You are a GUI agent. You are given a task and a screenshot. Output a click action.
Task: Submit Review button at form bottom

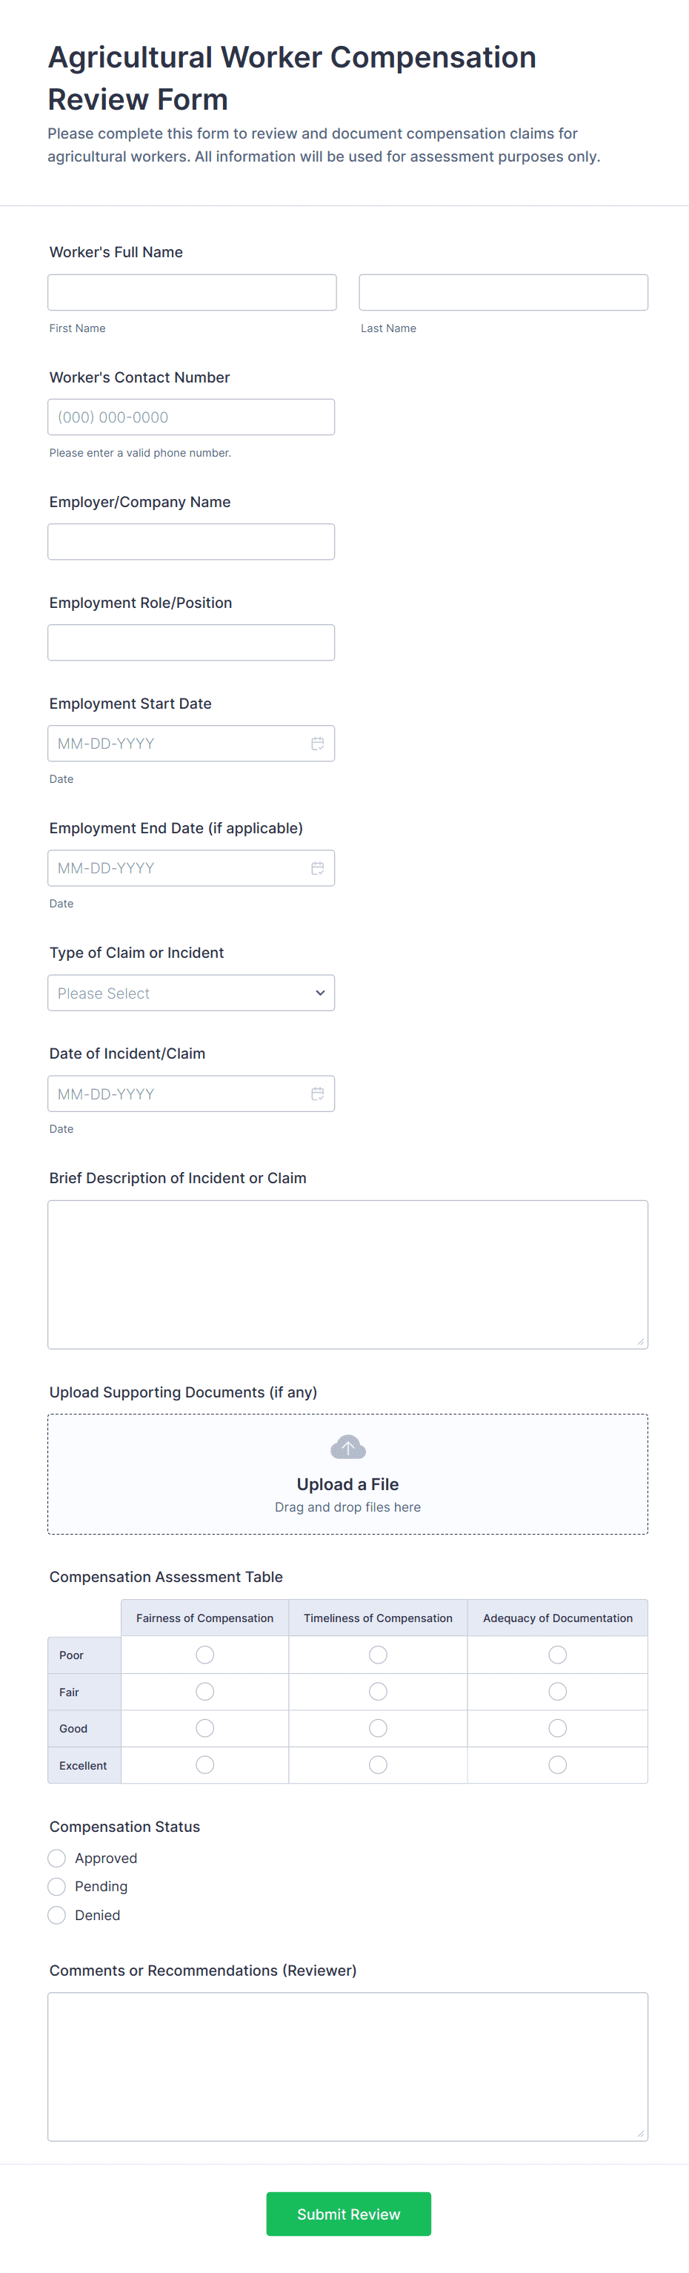pos(348,2214)
